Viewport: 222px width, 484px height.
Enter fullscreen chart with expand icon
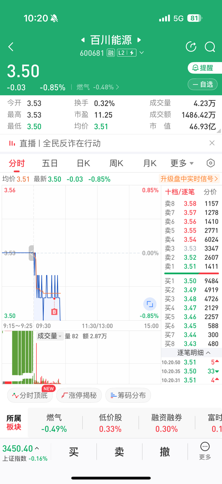click(x=150, y=304)
